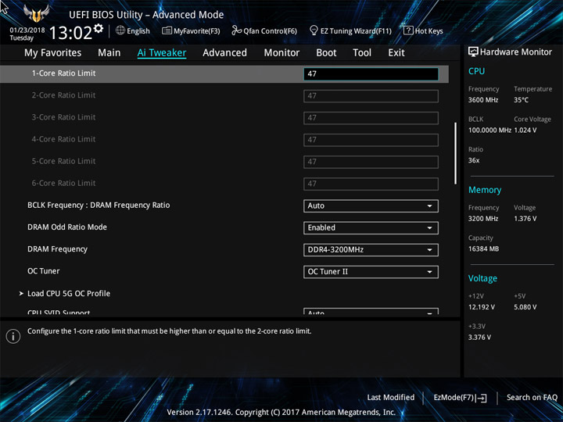Click the 2-Core Ratio Limit field
This screenshot has width=563, height=422.
371,96
